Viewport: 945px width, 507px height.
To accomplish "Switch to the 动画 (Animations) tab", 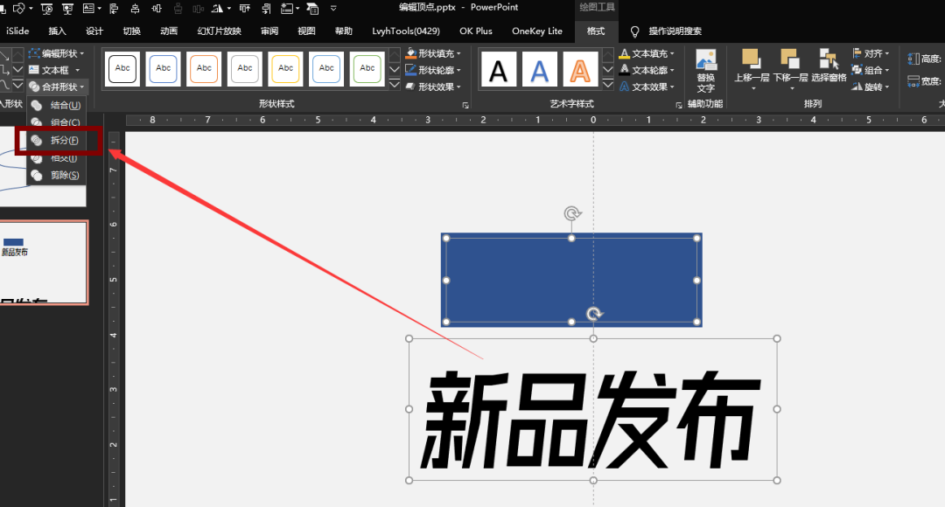I will point(169,31).
